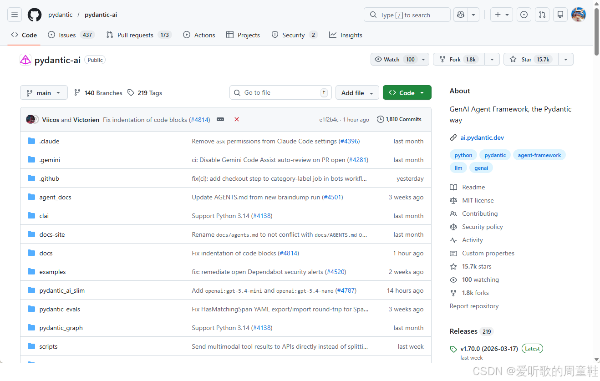Click the people icon next to Contributing
600x381 pixels.
tap(453, 213)
